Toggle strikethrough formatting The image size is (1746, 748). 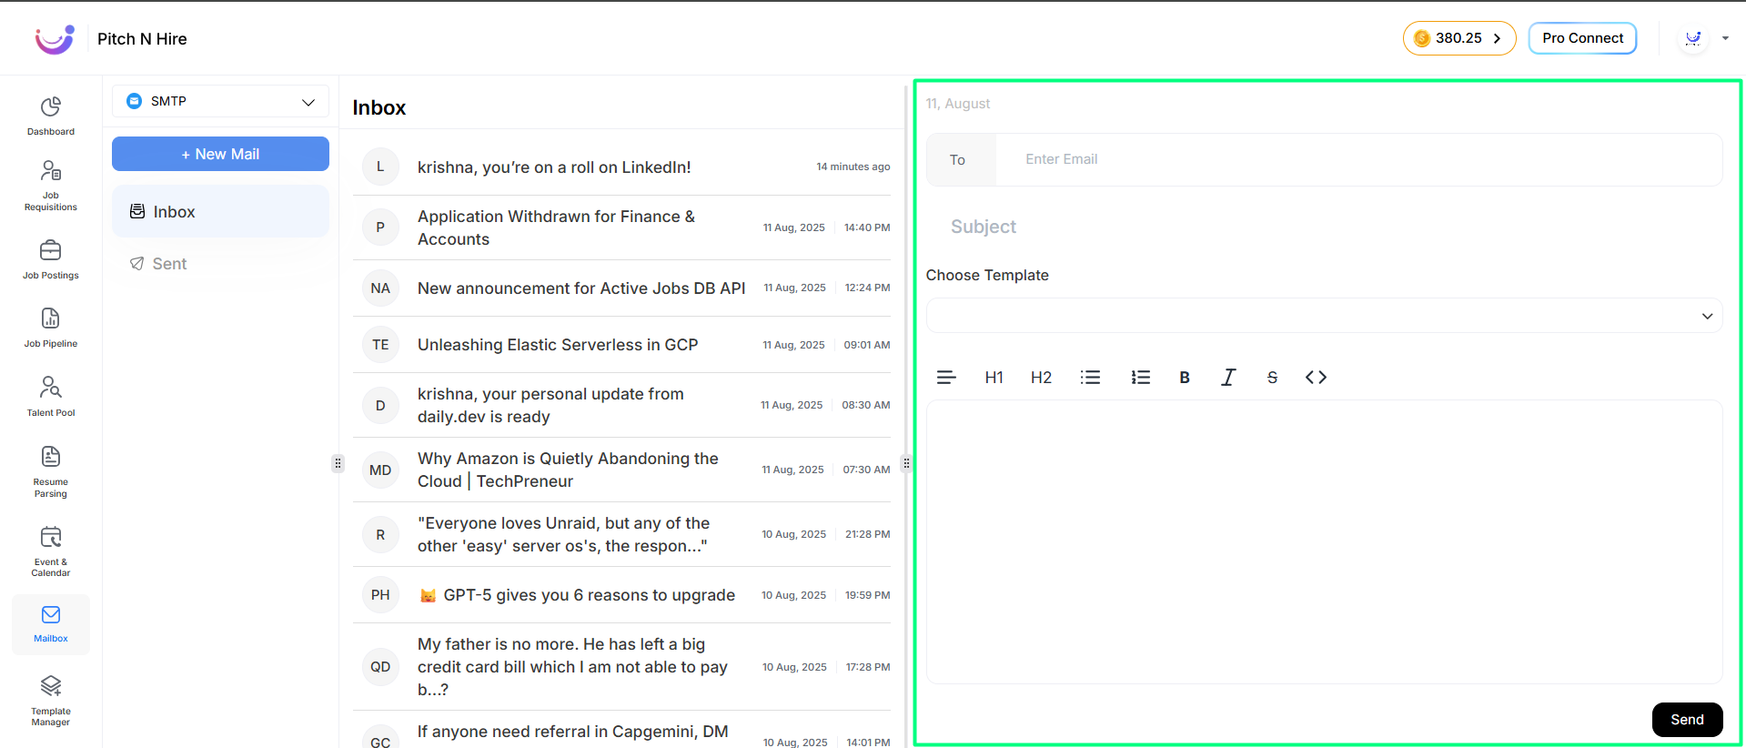coord(1272,377)
